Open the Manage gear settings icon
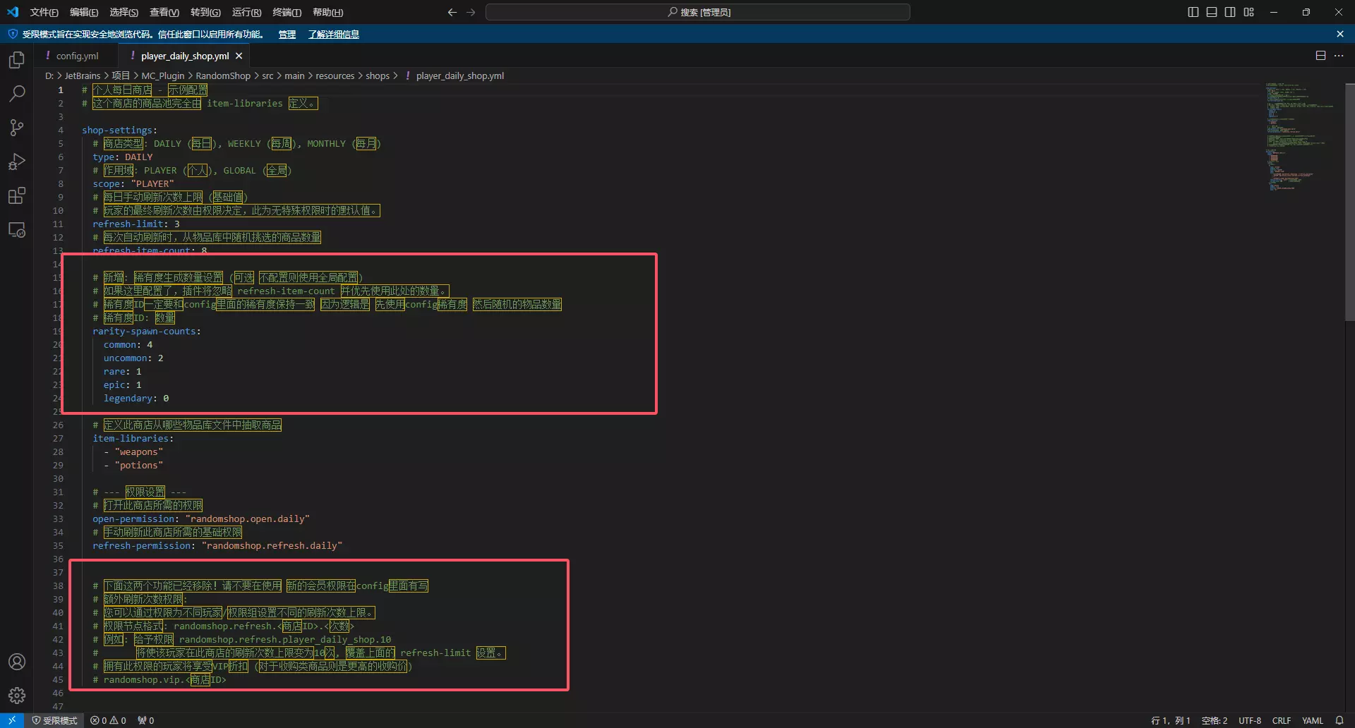1355x728 pixels. coord(17,696)
